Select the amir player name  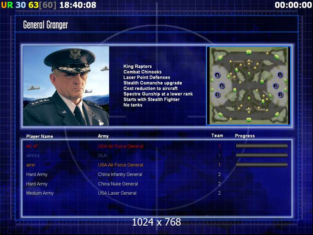pos(31,165)
